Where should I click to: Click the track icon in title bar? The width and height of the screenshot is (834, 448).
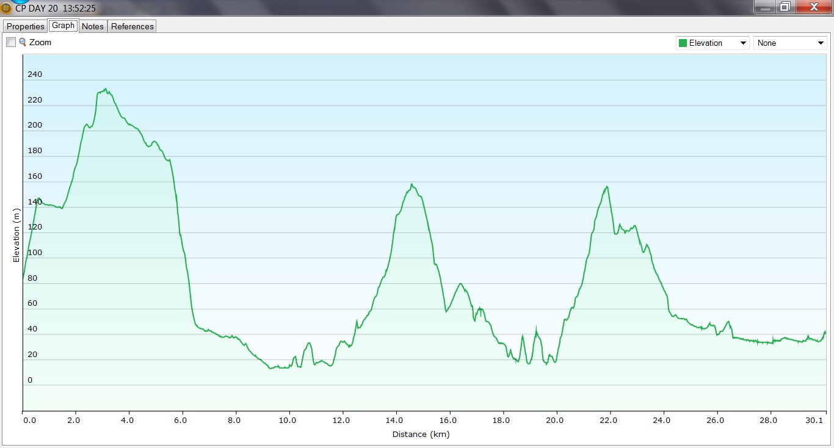point(6,8)
